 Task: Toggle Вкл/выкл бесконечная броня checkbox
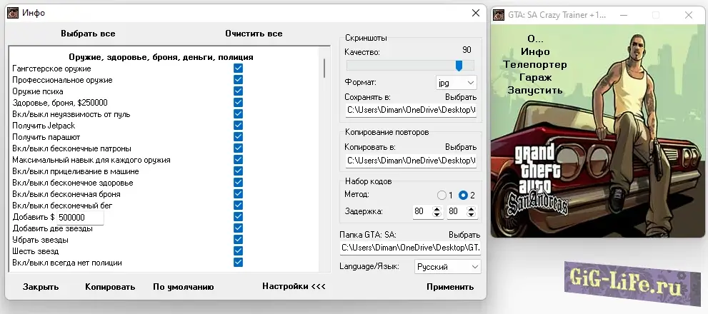(x=238, y=193)
